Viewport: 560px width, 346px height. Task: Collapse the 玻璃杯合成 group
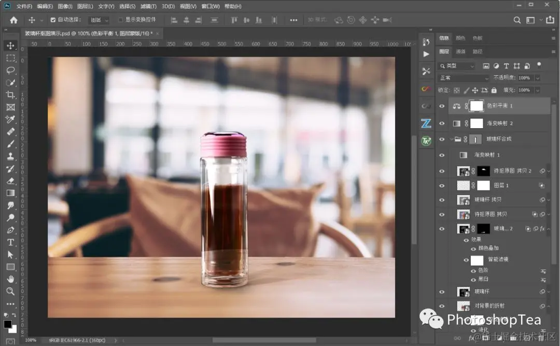click(452, 139)
